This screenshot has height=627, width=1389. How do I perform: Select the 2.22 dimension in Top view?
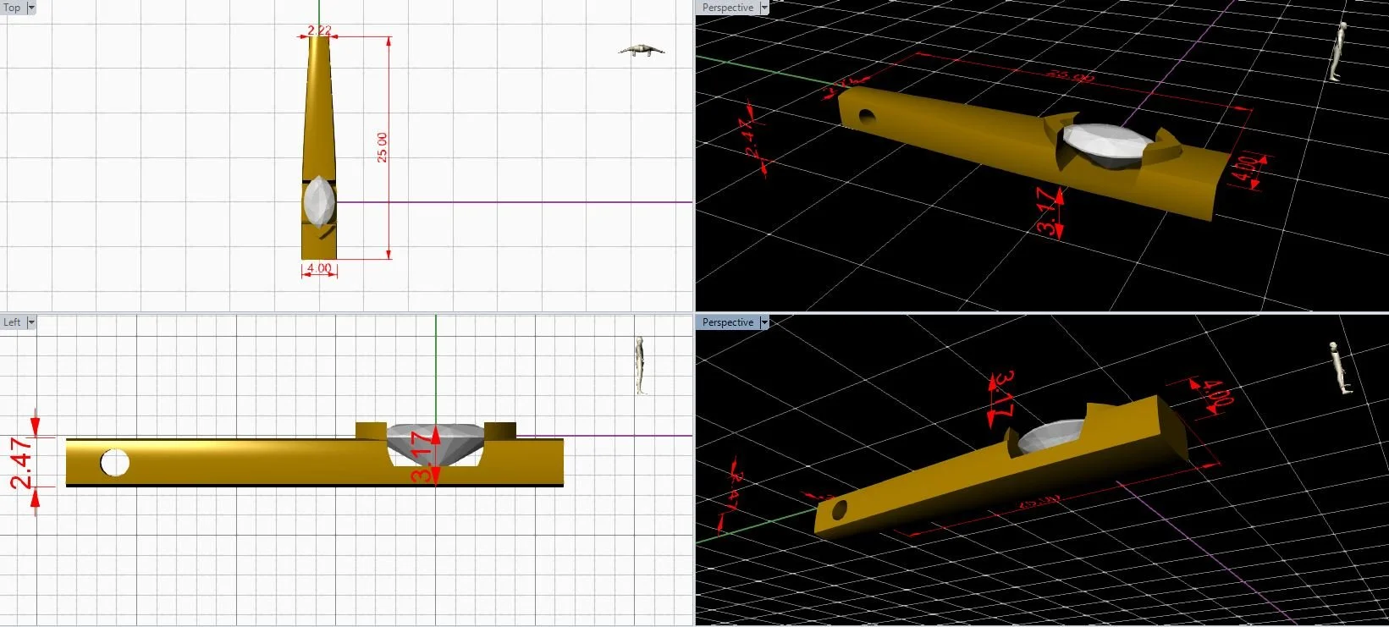319,30
